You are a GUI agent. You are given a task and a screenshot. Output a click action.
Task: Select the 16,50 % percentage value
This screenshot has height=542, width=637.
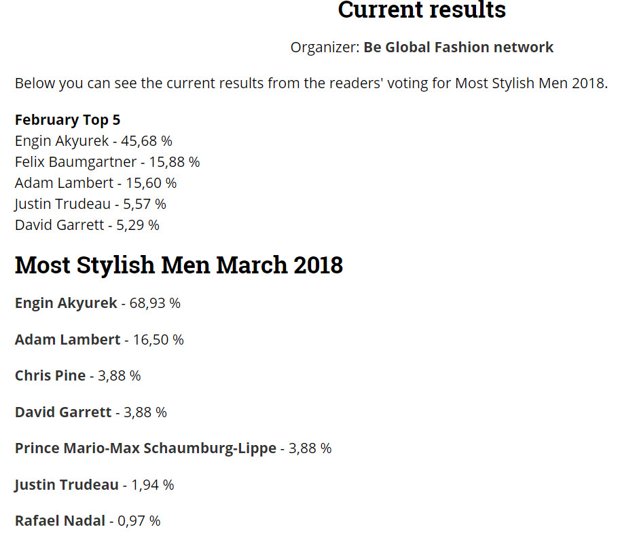click(x=158, y=340)
